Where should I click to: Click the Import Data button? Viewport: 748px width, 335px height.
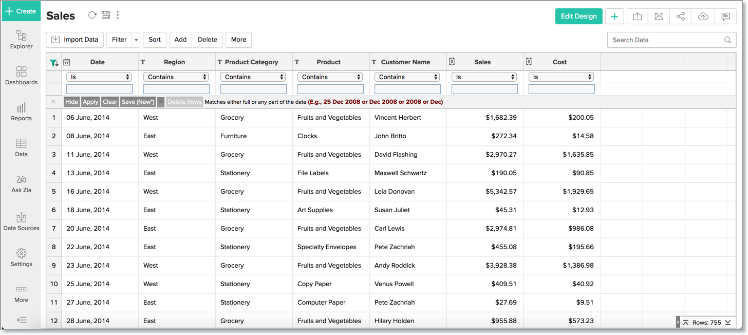click(75, 40)
